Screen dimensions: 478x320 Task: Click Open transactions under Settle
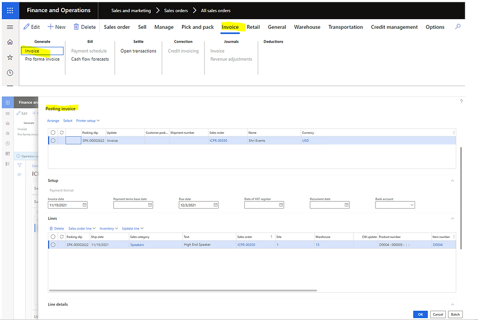click(138, 51)
